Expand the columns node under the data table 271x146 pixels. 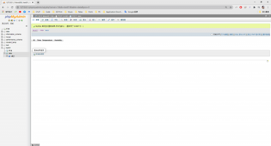point(7,56)
